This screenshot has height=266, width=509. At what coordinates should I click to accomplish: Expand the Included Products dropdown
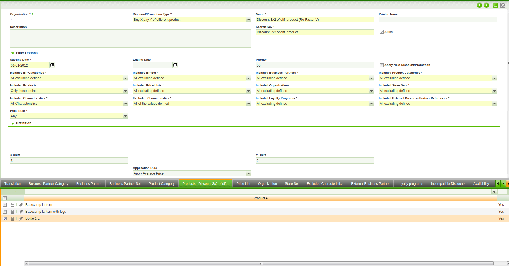pos(125,91)
